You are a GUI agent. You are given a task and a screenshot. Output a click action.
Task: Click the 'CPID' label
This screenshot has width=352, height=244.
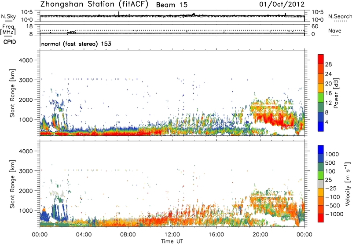(10, 42)
